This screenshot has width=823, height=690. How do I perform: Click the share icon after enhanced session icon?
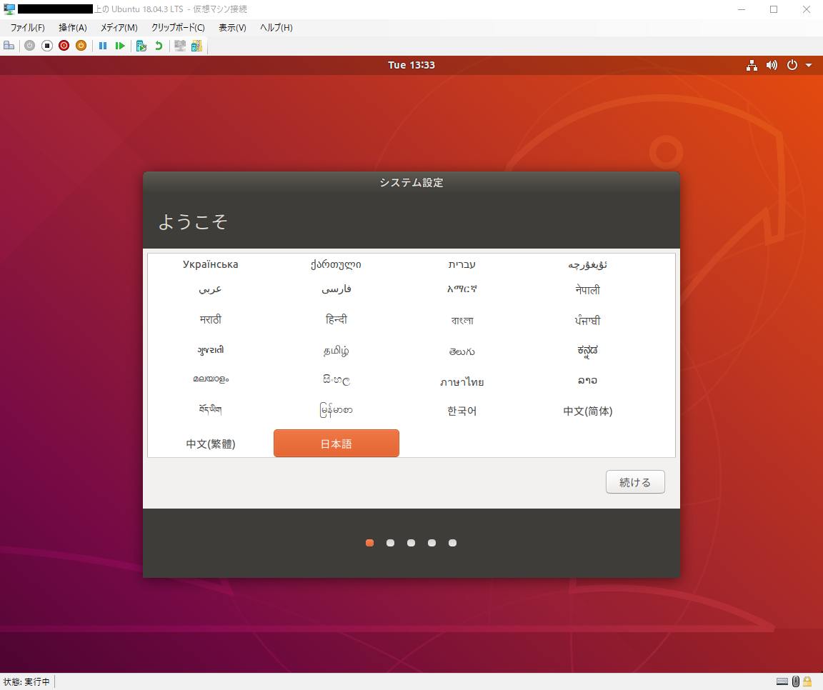[197, 46]
